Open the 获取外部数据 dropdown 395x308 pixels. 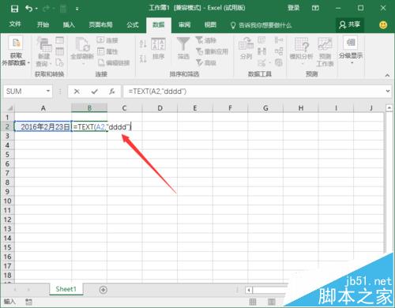pyautogui.click(x=16, y=51)
